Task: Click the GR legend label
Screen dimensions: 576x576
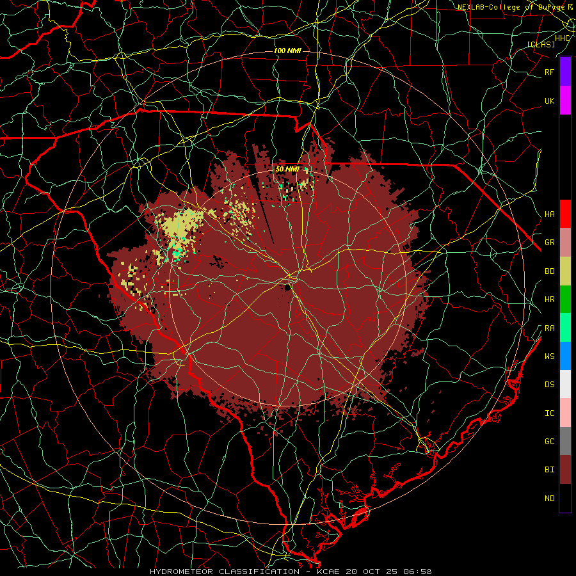Action: click(549, 243)
